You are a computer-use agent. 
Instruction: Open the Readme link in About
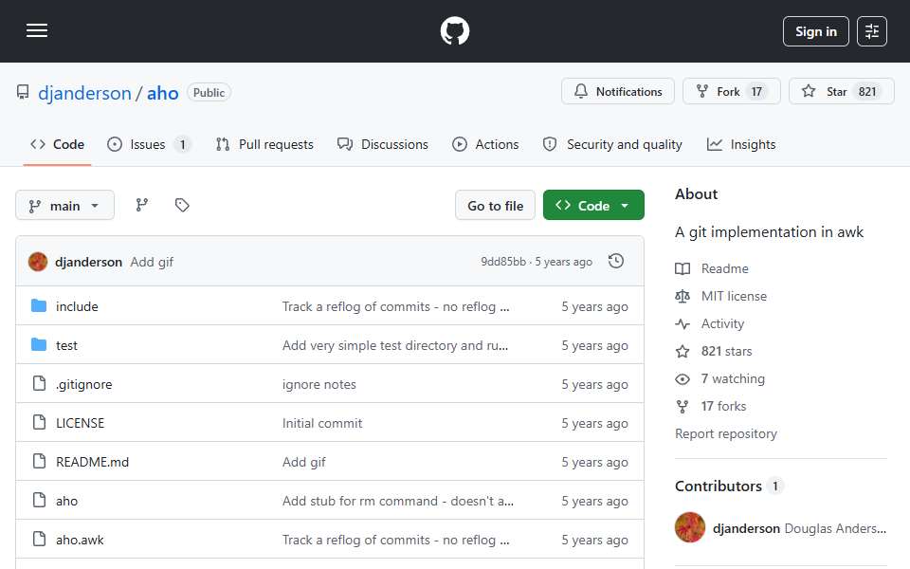pos(724,268)
